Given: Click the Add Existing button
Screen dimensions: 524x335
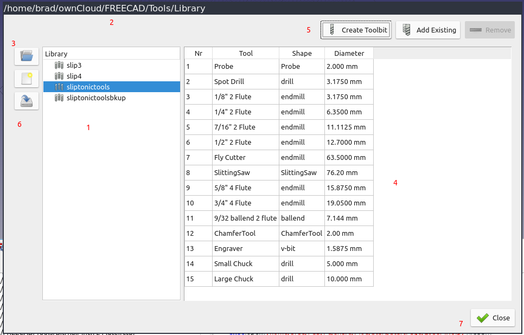Looking at the screenshot, I should pyautogui.click(x=428, y=30).
